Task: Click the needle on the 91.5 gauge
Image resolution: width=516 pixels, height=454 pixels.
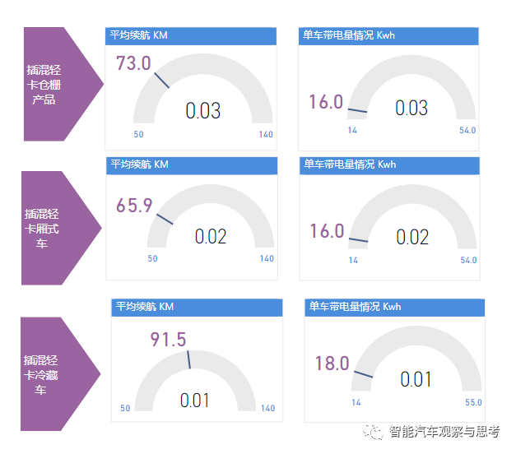Action: pyautogui.click(x=189, y=359)
